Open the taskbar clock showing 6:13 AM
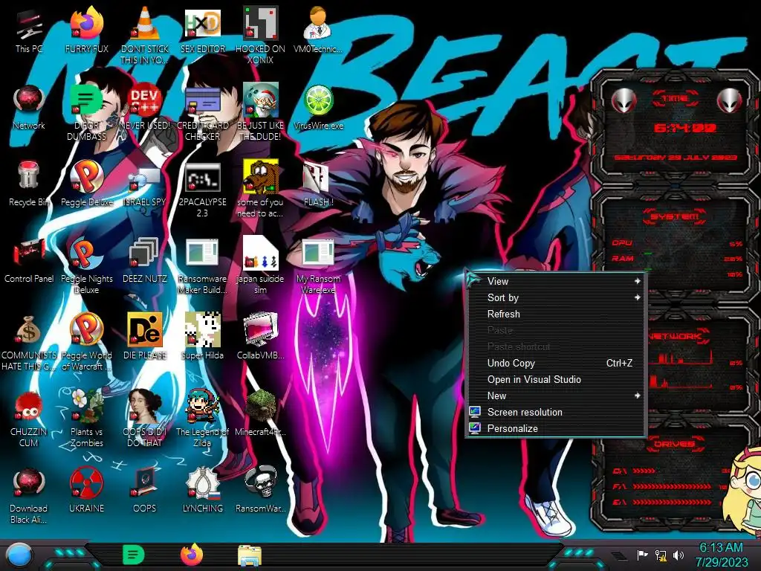 point(722,555)
